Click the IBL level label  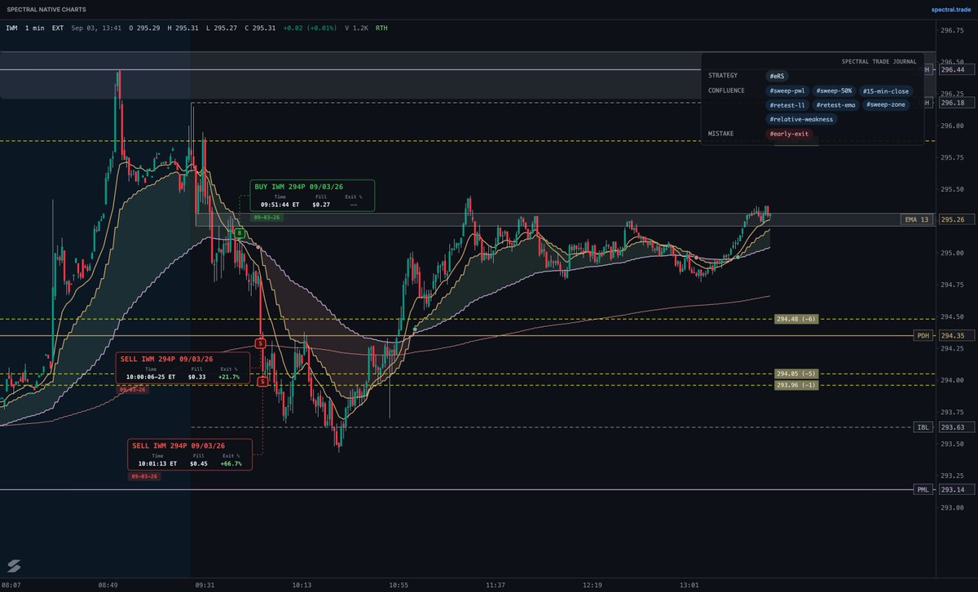tap(923, 426)
